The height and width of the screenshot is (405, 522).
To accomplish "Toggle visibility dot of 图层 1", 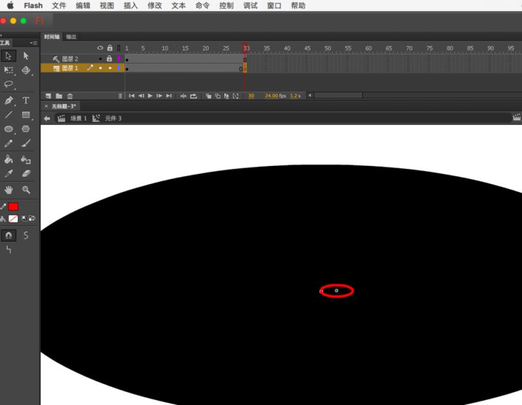I will (x=100, y=68).
